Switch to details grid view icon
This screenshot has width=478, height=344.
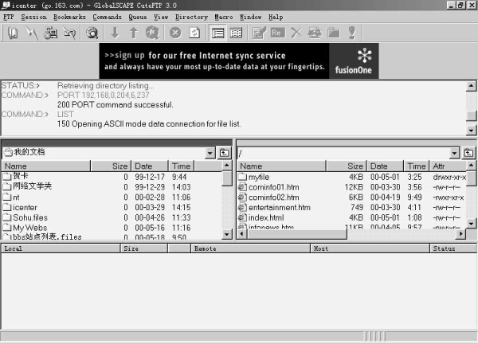[237, 33]
